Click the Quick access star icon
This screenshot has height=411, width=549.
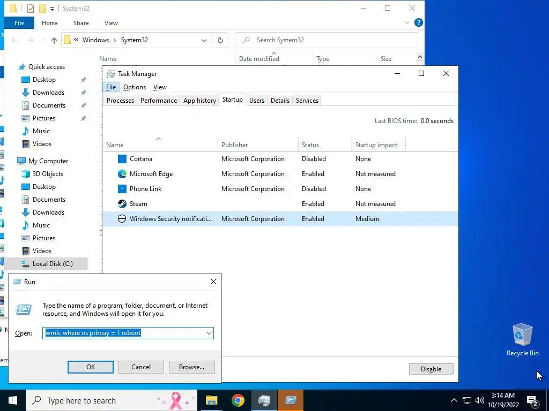(22, 67)
